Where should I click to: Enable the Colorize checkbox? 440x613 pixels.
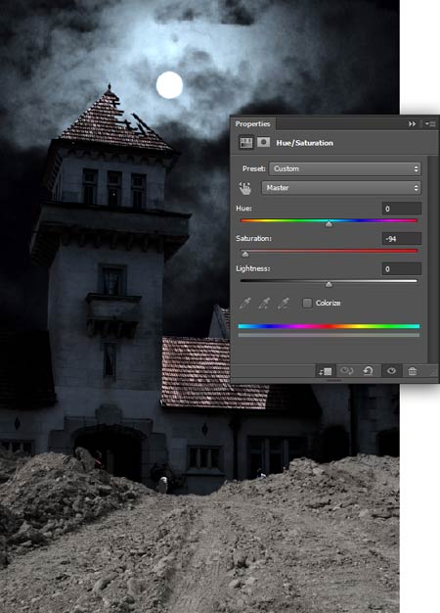[x=307, y=303]
